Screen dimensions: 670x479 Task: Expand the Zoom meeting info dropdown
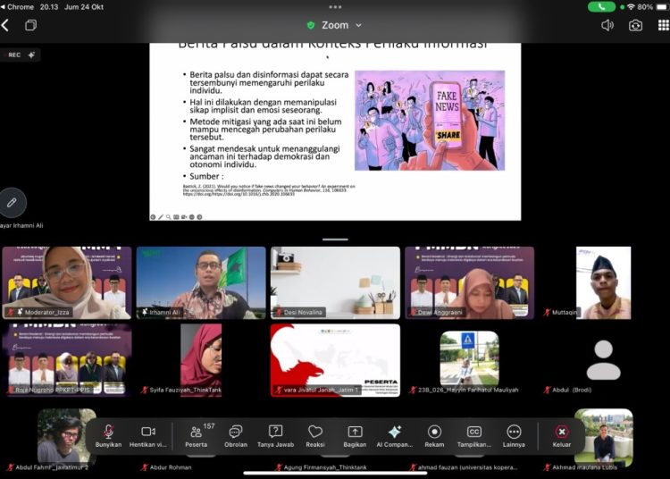(336, 25)
